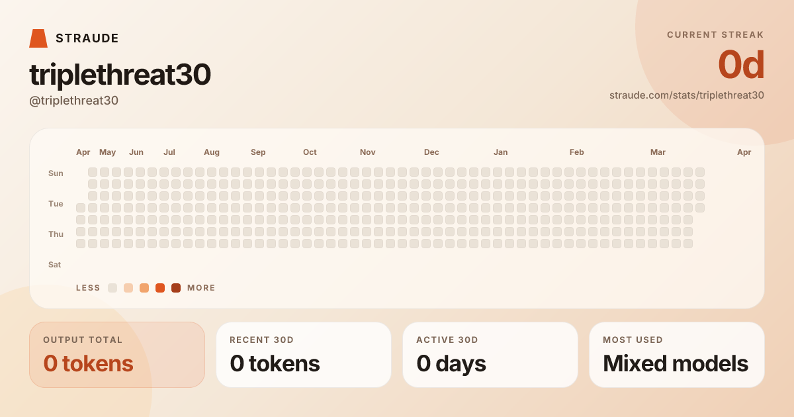Open the straude.com/stats/triplethreat30 link

point(686,95)
